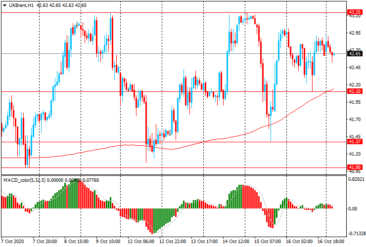The width and height of the screenshot is (366, 247).
Task: Click the 12 Oct 06:00 time label
Action: (140, 242)
